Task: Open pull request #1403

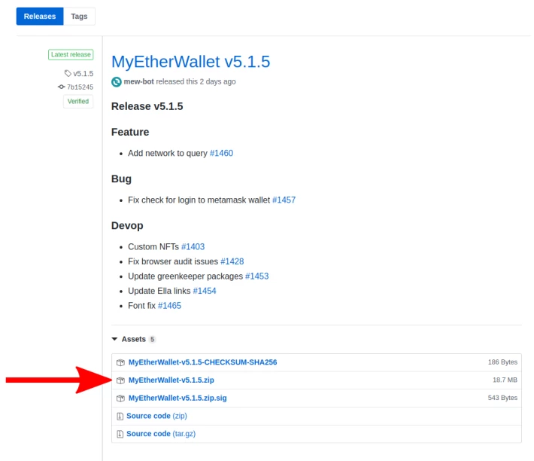Action: [193, 246]
